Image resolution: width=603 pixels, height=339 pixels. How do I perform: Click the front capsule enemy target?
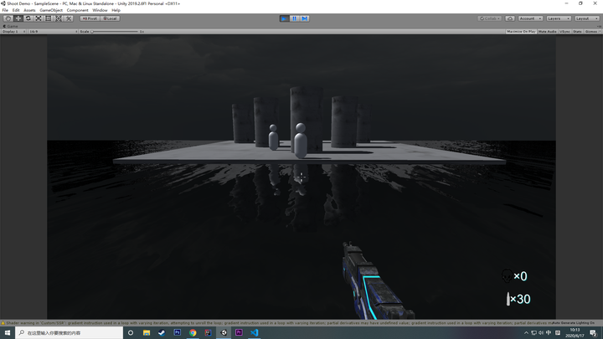[301, 141]
